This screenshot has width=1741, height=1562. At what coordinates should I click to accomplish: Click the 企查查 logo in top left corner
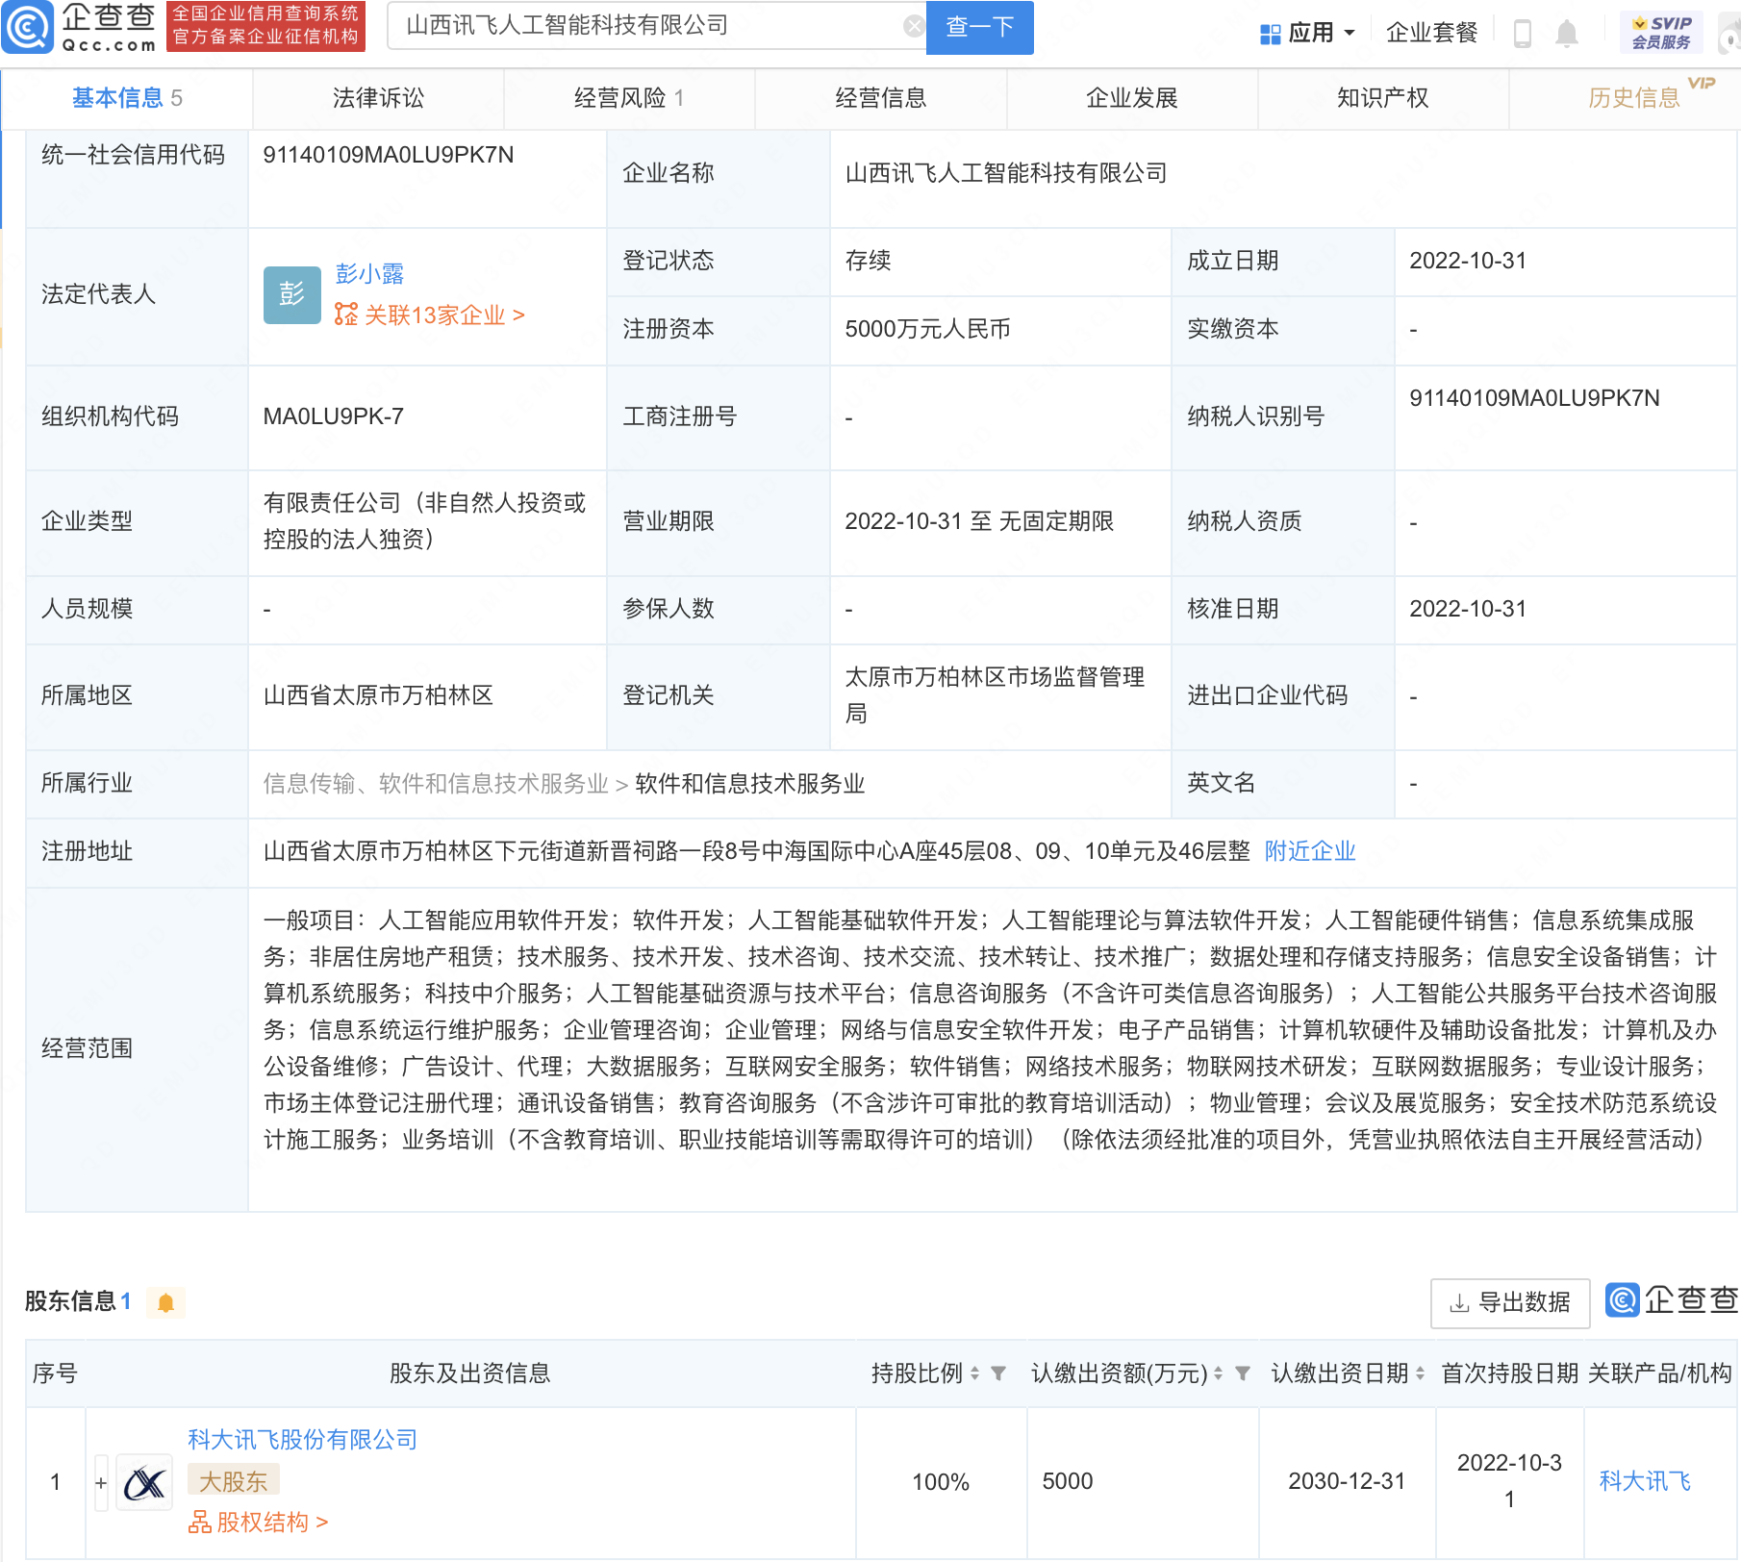[72, 28]
